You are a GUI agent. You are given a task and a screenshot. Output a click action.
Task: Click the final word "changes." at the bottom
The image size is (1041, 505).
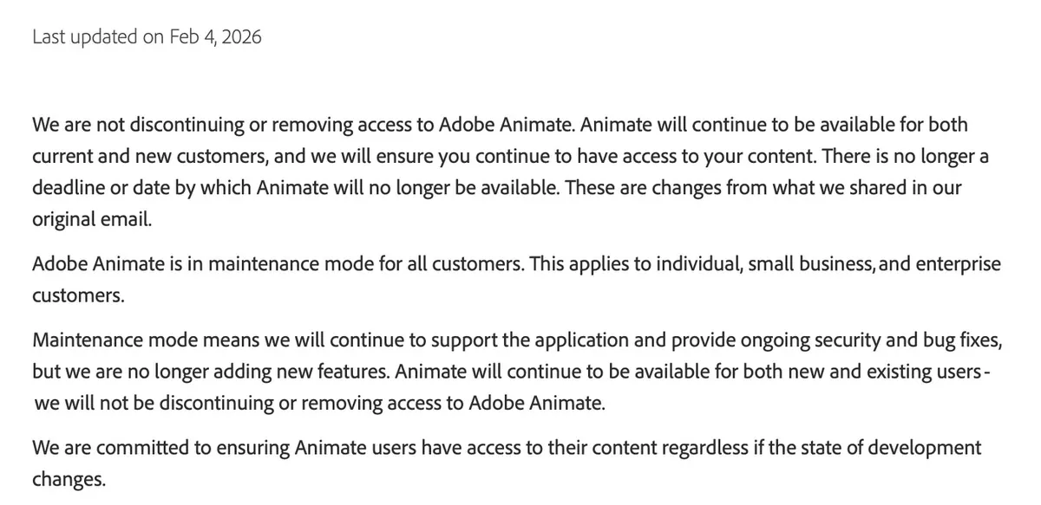point(69,479)
